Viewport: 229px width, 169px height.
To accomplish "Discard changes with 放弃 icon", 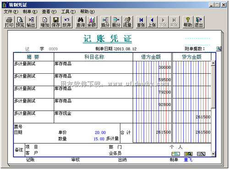I will click(x=67, y=22).
